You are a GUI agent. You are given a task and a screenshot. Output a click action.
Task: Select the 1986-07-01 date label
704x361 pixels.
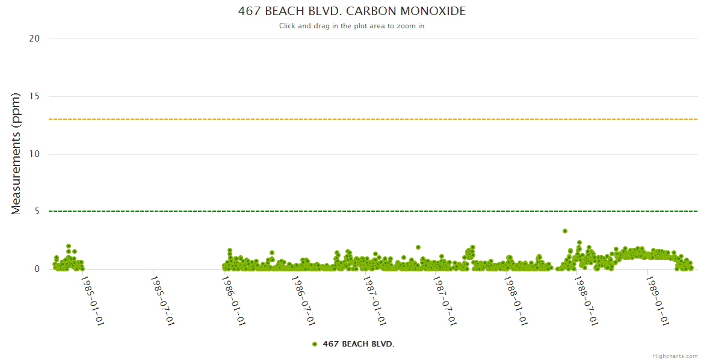point(303,301)
